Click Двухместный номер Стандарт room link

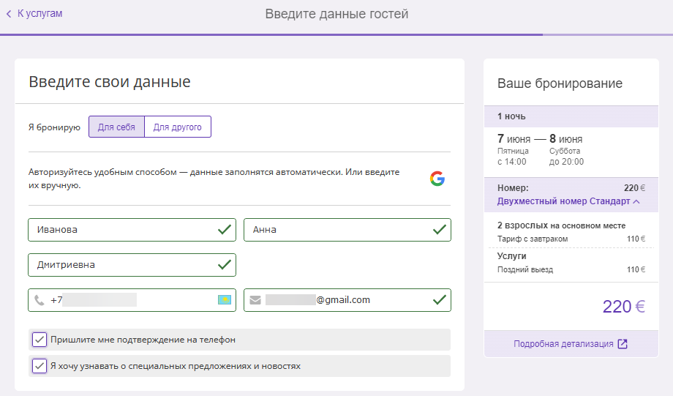pos(563,201)
